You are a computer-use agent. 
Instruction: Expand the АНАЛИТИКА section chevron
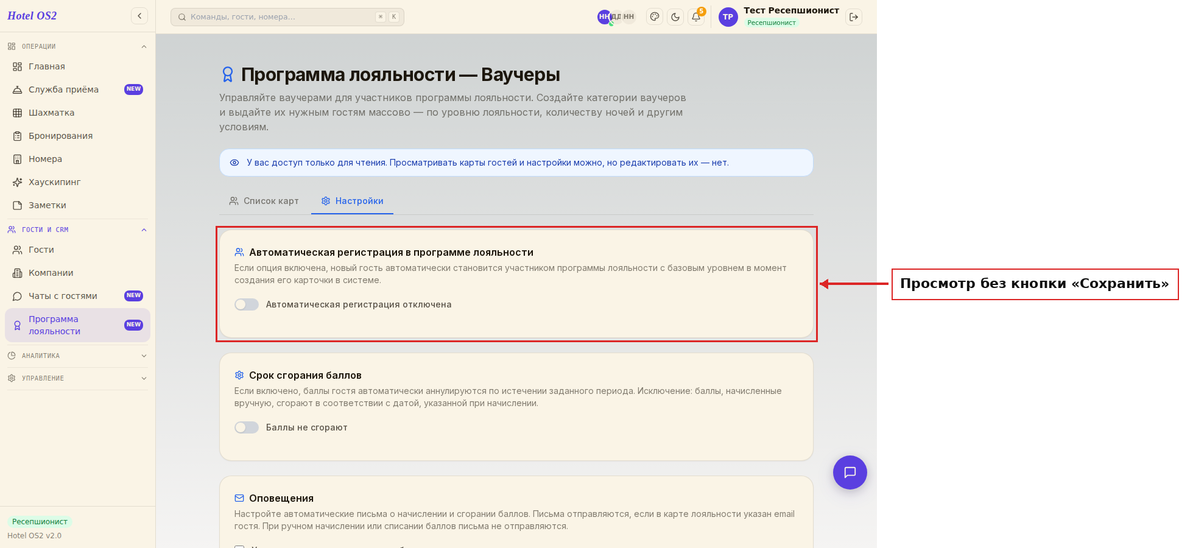coord(144,356)
